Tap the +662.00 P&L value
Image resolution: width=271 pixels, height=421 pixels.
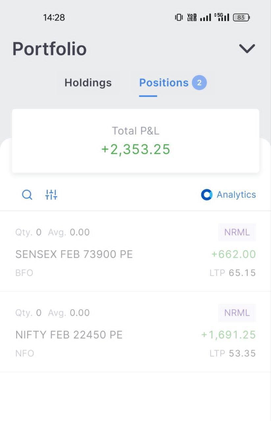233,254
